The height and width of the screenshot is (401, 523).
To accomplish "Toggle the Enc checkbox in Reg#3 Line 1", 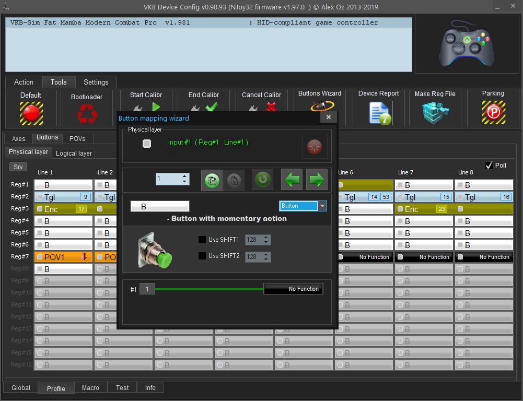I will click(40, 209).
